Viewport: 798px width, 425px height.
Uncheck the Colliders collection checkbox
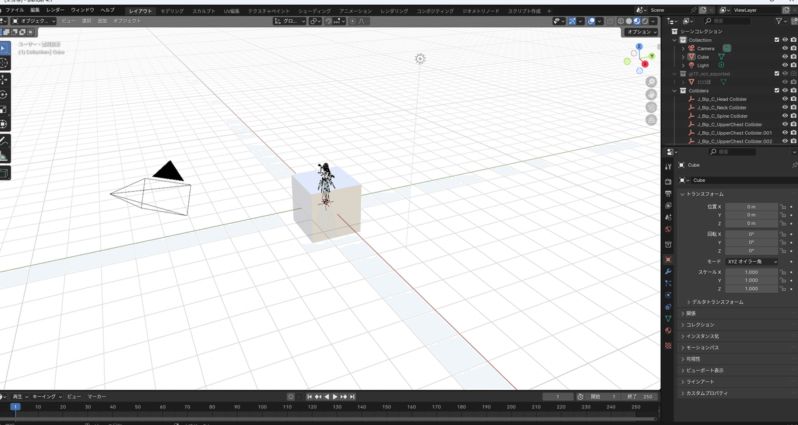pyautogui.click(x=777, y=90)
